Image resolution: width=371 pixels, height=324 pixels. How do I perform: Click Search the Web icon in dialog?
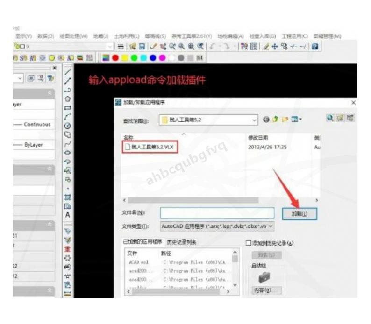330,118
